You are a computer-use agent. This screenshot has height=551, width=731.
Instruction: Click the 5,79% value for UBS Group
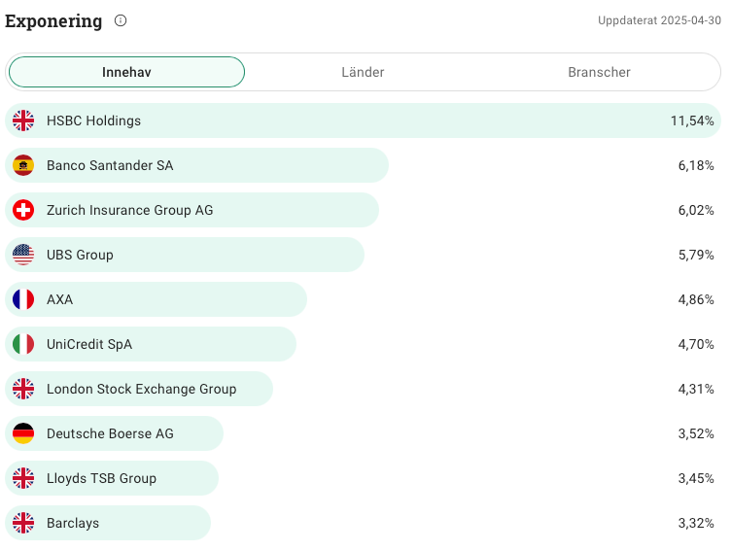pyautogui.click(x=696, y=255)
